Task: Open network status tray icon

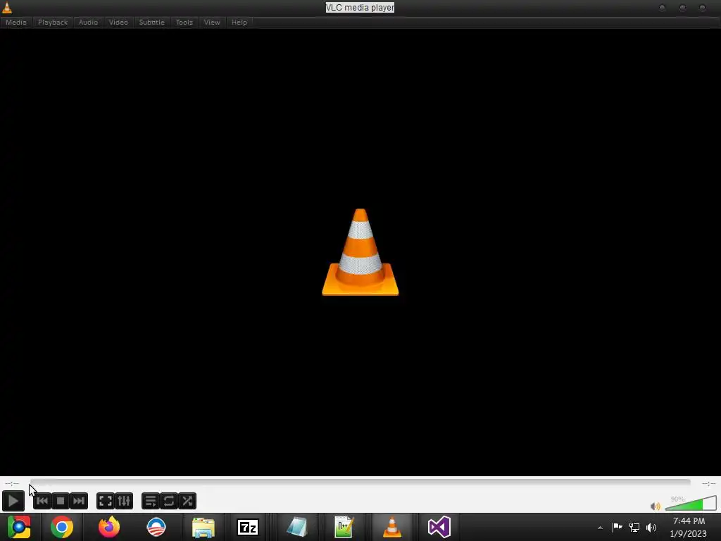Action: point(634,527)
